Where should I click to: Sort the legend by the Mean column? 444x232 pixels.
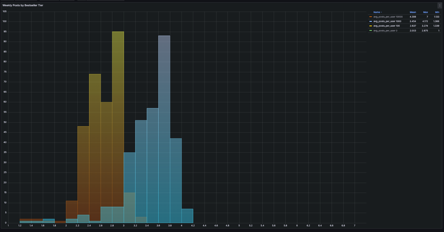[413, 12]
